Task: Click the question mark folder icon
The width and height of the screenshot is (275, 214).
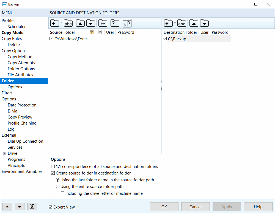Action: [115, 24]
